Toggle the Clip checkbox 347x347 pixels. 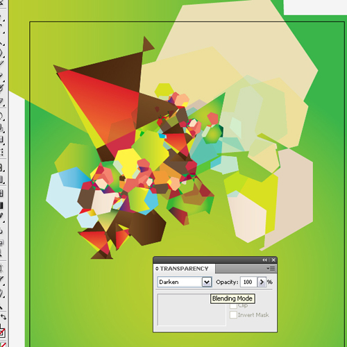[x=233, y=305]
